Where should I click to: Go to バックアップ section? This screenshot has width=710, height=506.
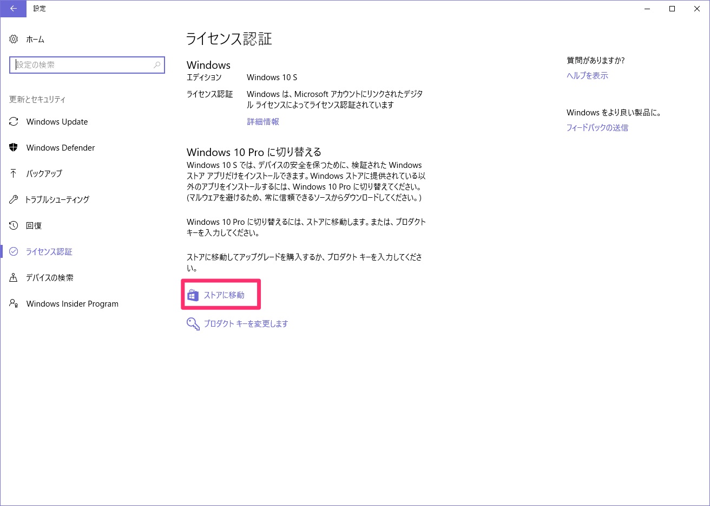(44, 173)
